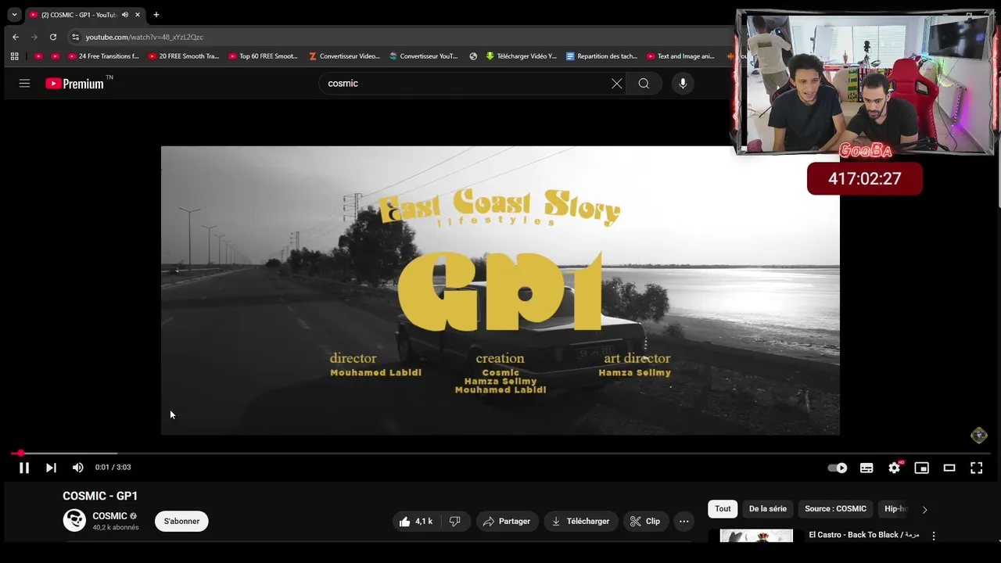Open Top 60 FREE Smoot... bookmark
The image size is (1001, 563).
point(264,56)
